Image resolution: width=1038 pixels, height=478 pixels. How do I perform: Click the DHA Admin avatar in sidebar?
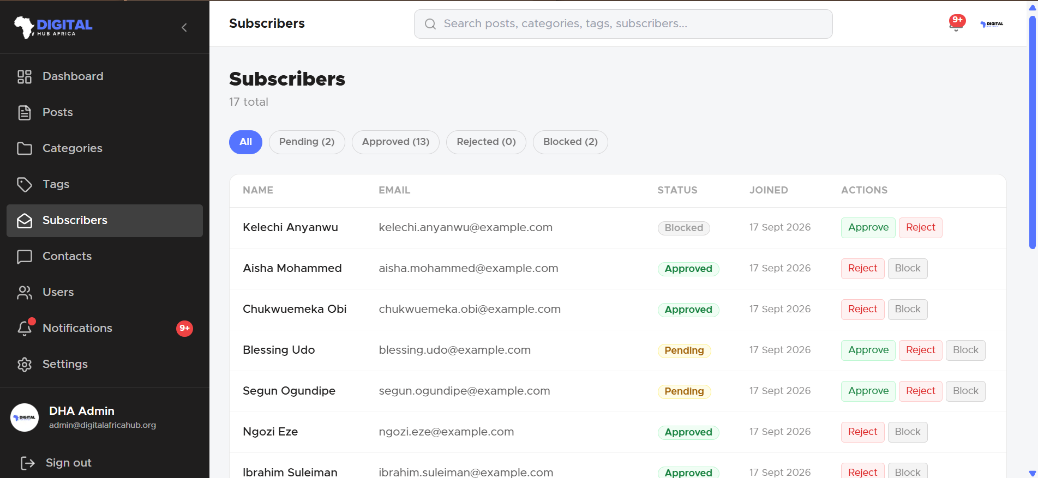pos(25,418)
